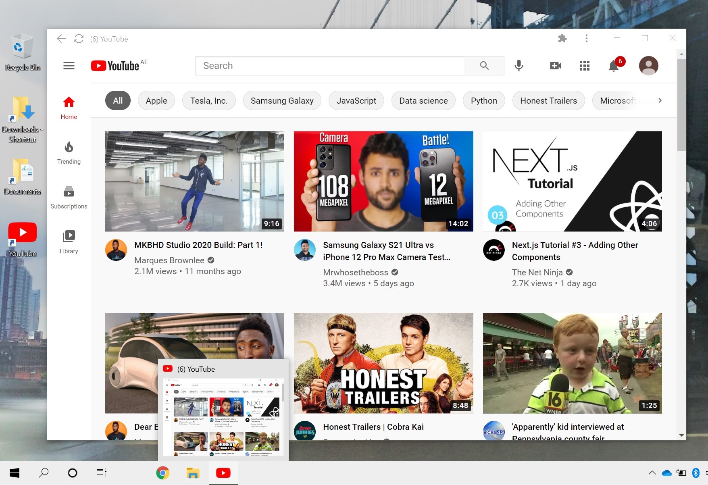This screenshot has width=708, height=485.
Task: Open the Marques Brownlee channel link
Action: click(x=169, y=260)
